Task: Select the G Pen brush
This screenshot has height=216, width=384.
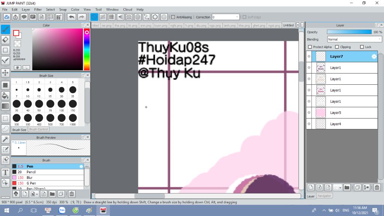Action: (x=48, y=183)
